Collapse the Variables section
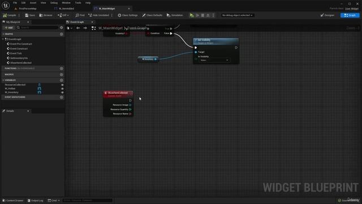 (3, 80)
